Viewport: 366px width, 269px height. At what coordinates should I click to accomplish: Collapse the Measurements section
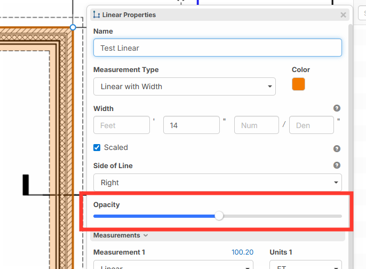point(121,235)
